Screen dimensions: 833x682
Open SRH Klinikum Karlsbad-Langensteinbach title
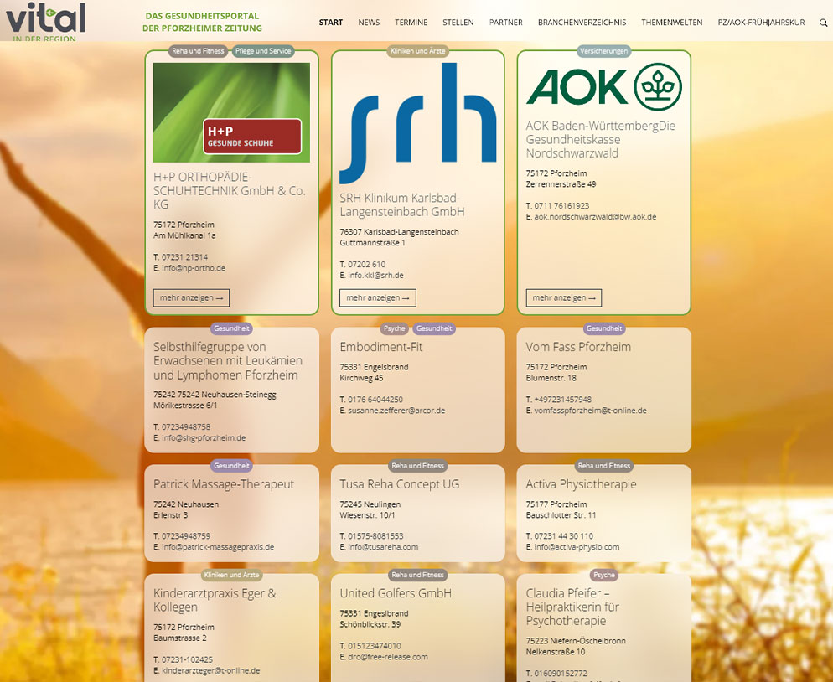click(x=402, y=205)
